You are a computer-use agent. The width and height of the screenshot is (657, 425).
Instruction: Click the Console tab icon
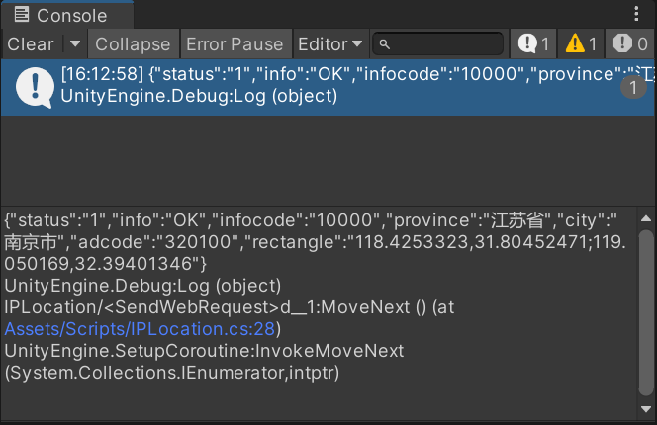(22, 14)
